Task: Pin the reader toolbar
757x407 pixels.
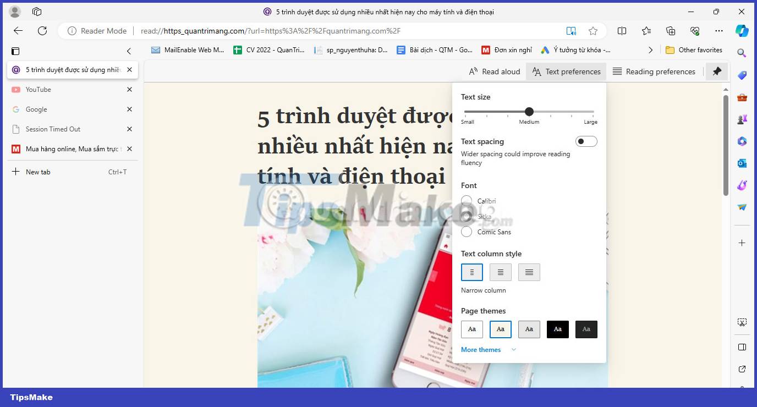Action: click(717, 71)
